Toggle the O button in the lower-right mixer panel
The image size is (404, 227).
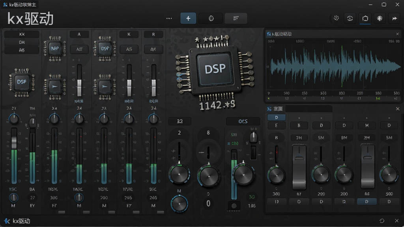click(299, 201)
